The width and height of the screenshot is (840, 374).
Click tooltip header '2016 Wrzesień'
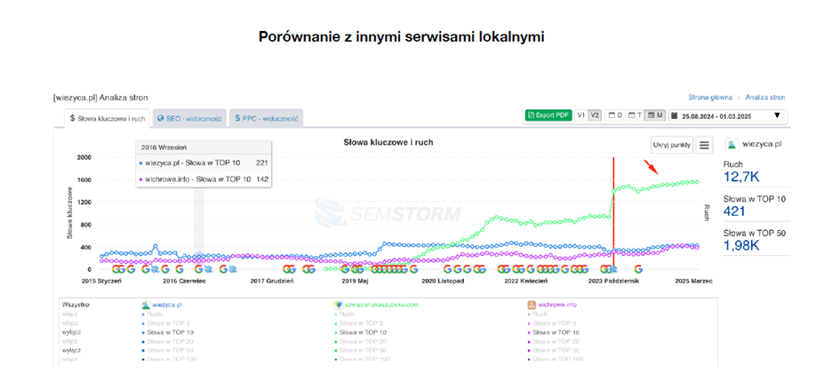(164, 147)
